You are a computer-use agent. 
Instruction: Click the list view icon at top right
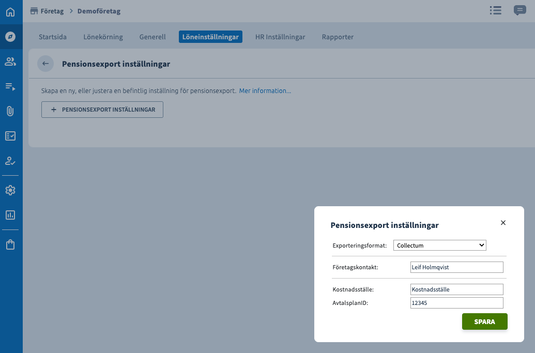point(495,11)
